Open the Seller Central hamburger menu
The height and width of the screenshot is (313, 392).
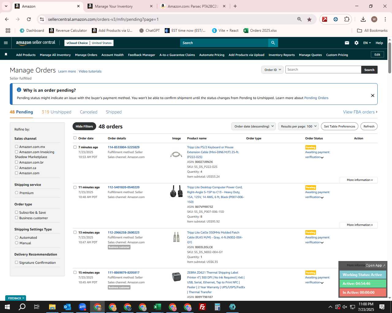pos(6,43)
